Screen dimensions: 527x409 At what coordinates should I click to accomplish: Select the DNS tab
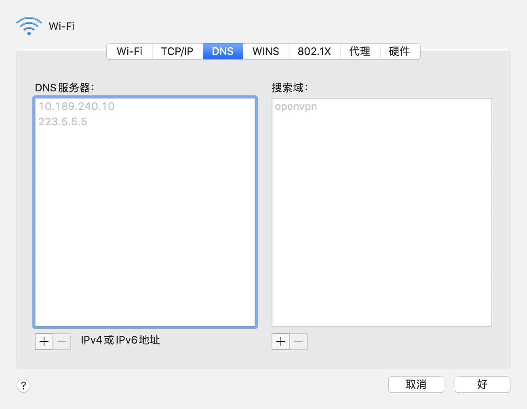coord(223,51)
